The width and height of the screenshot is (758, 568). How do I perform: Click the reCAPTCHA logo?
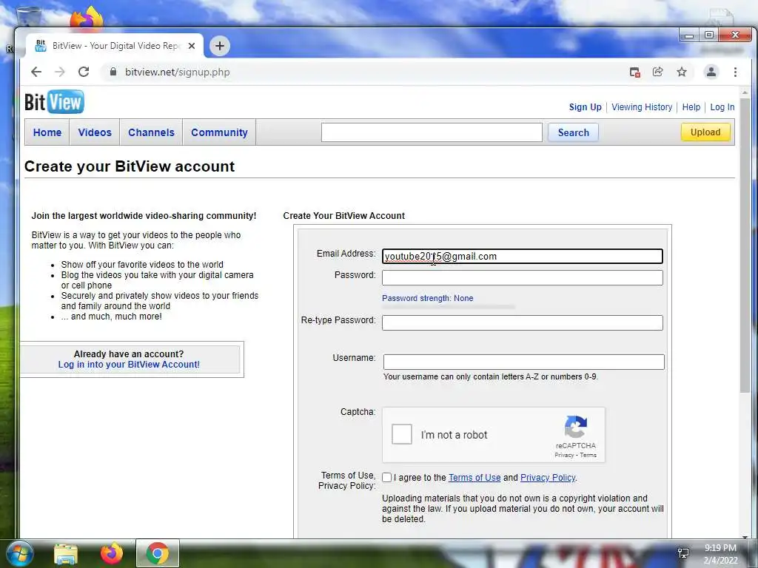tap(575, 427)
